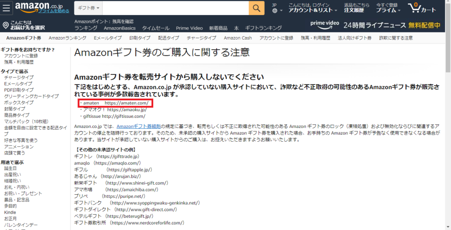451x230 pixels.
Task: Click お祝い・プレゼント in sidebar
Action: [x=23, y=193]
